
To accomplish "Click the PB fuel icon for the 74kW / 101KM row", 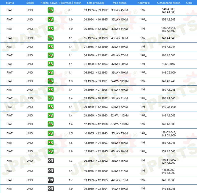I will click(50, 81).
